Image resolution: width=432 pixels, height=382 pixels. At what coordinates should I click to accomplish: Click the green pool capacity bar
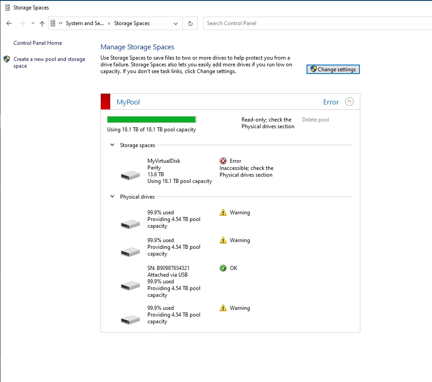(x=151, y=119)
